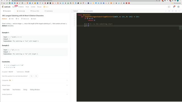The width and height of the screenshot is (182, 102).
Task: Click the Share icon under the title
Action: point(32,19)
